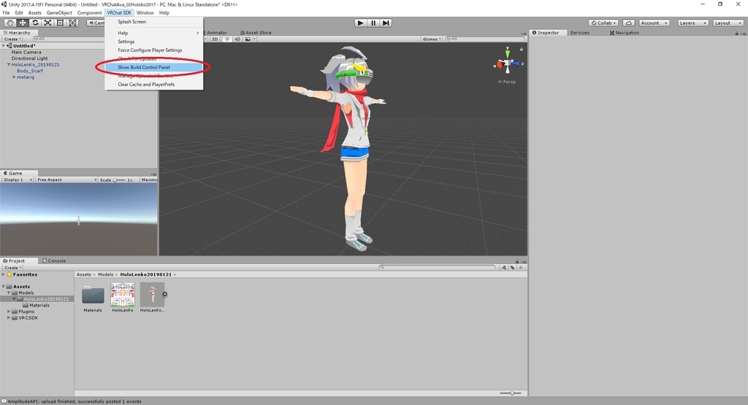Choose Clear Cache and PlayerPrefs

tap(153, 85)
